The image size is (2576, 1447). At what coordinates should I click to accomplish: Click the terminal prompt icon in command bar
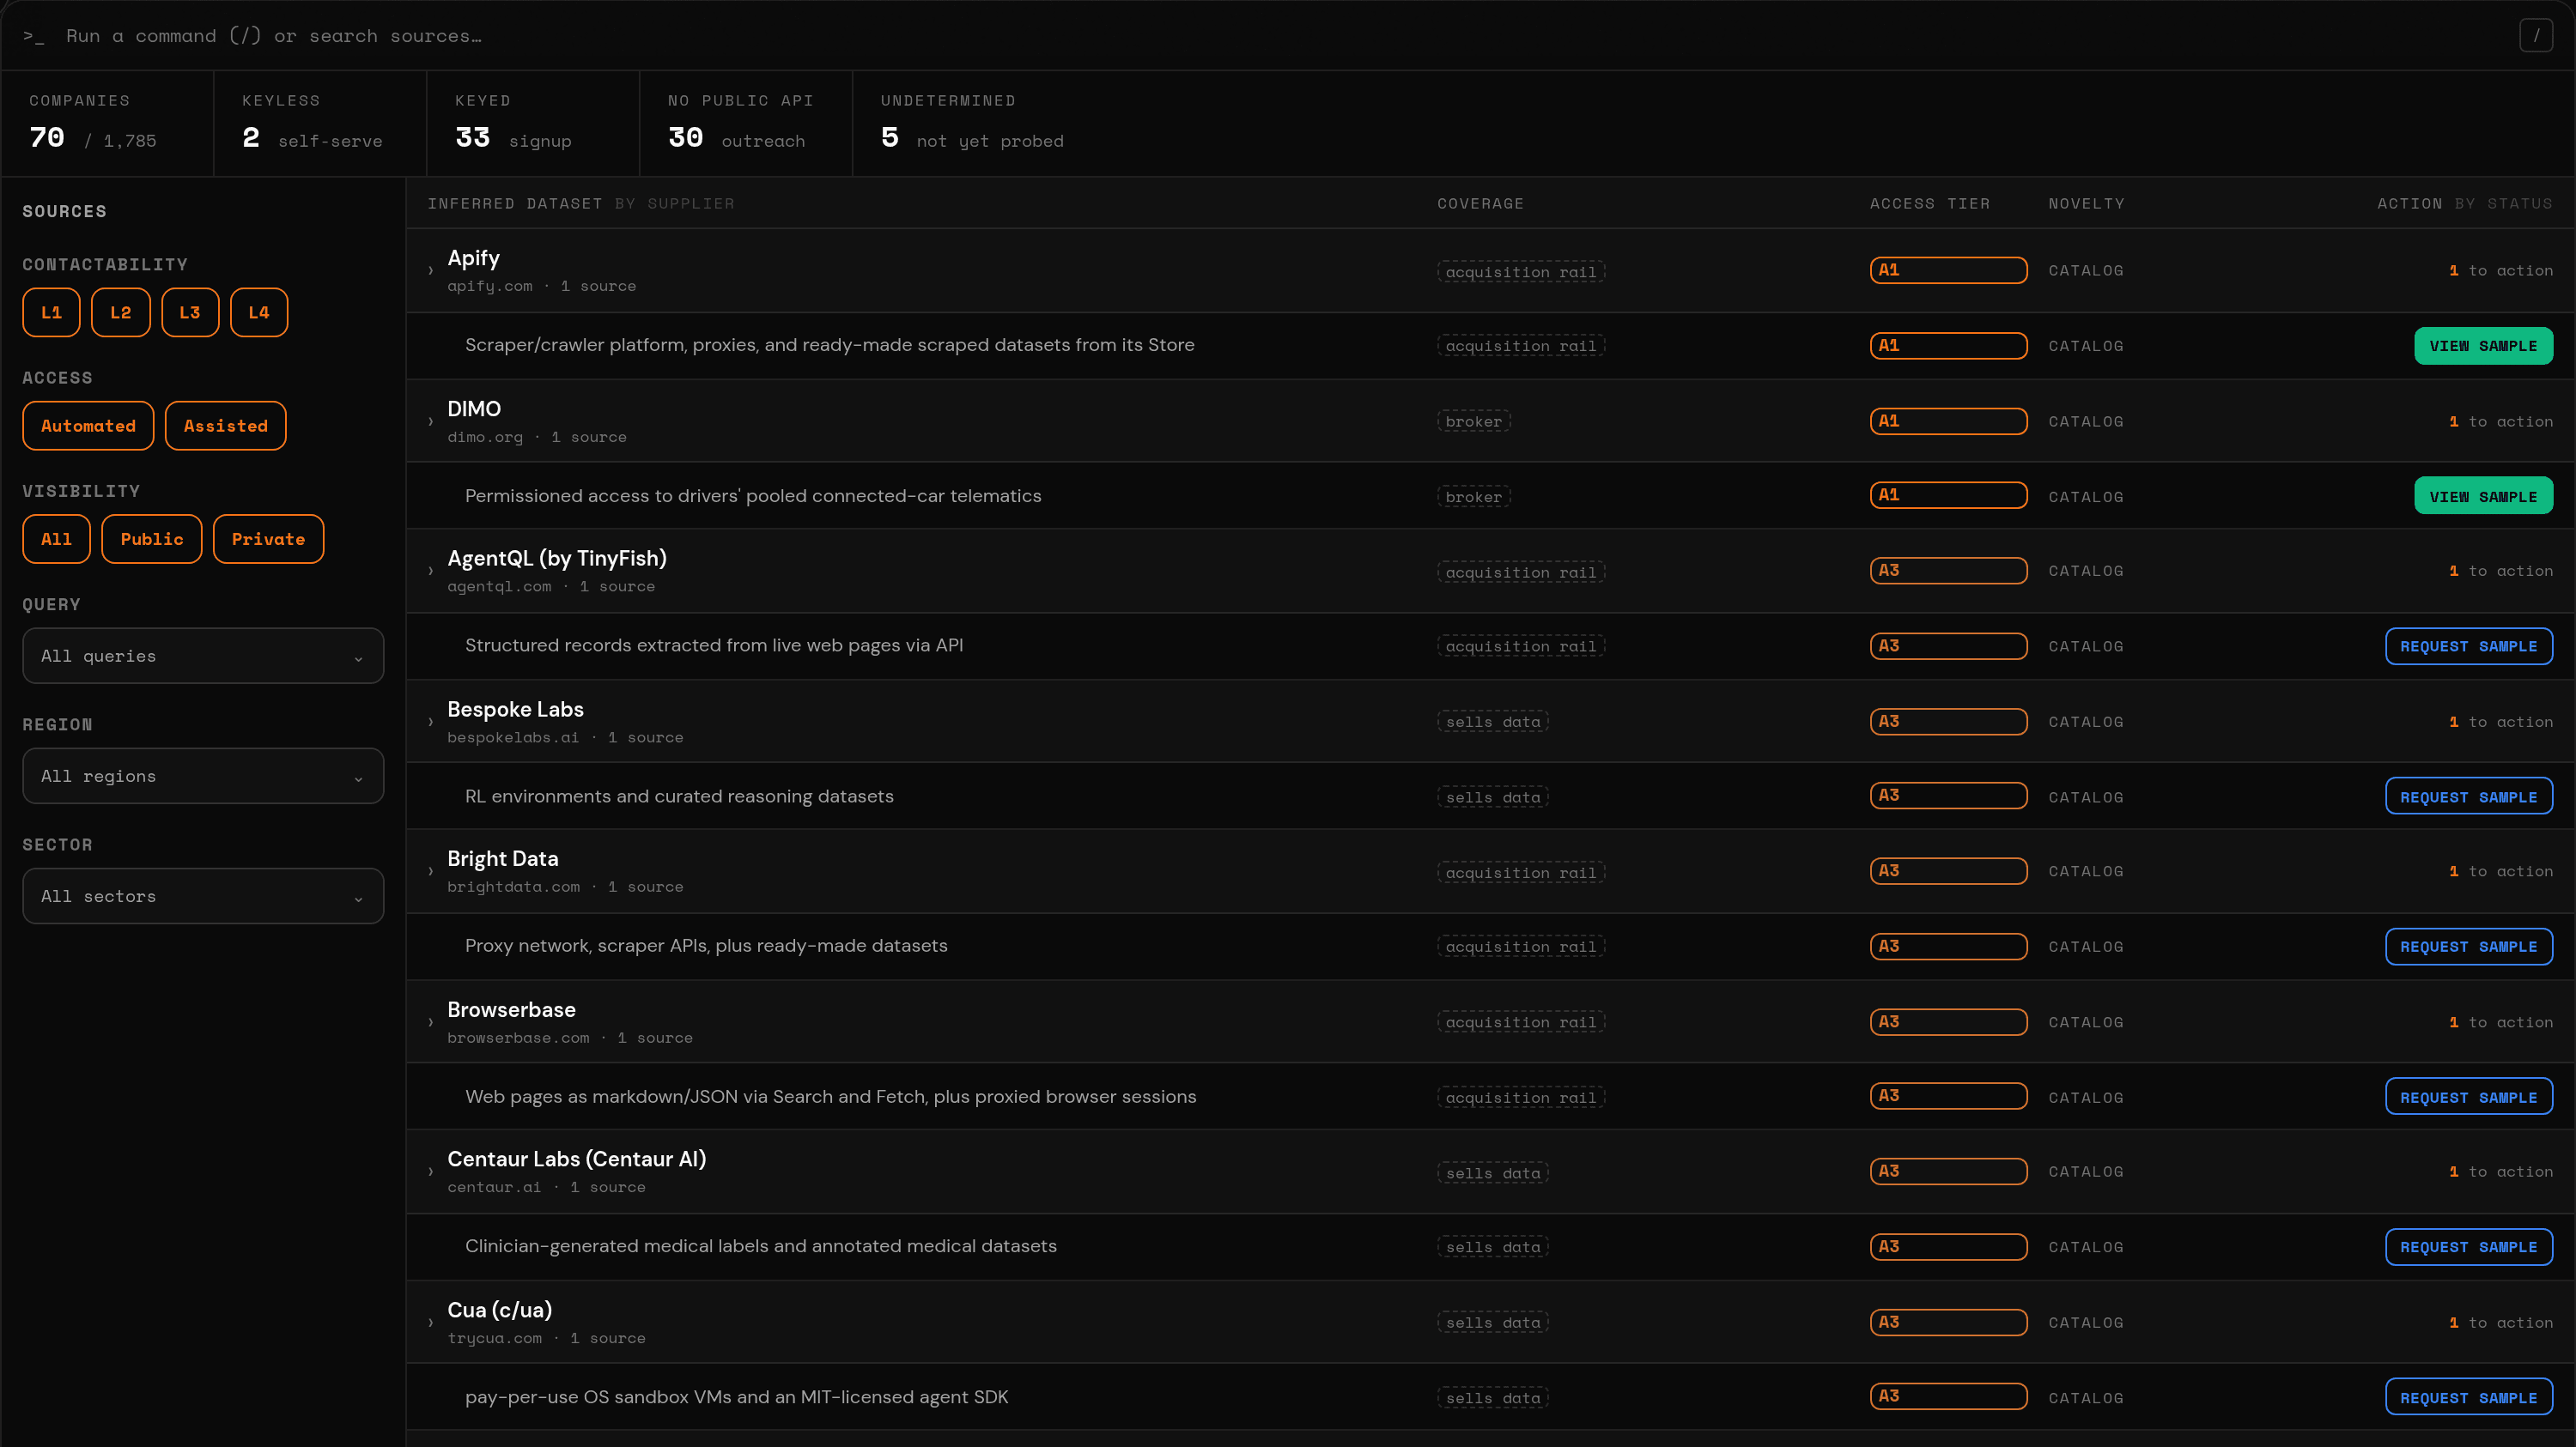pyautogui.click(x=34, y=36)
